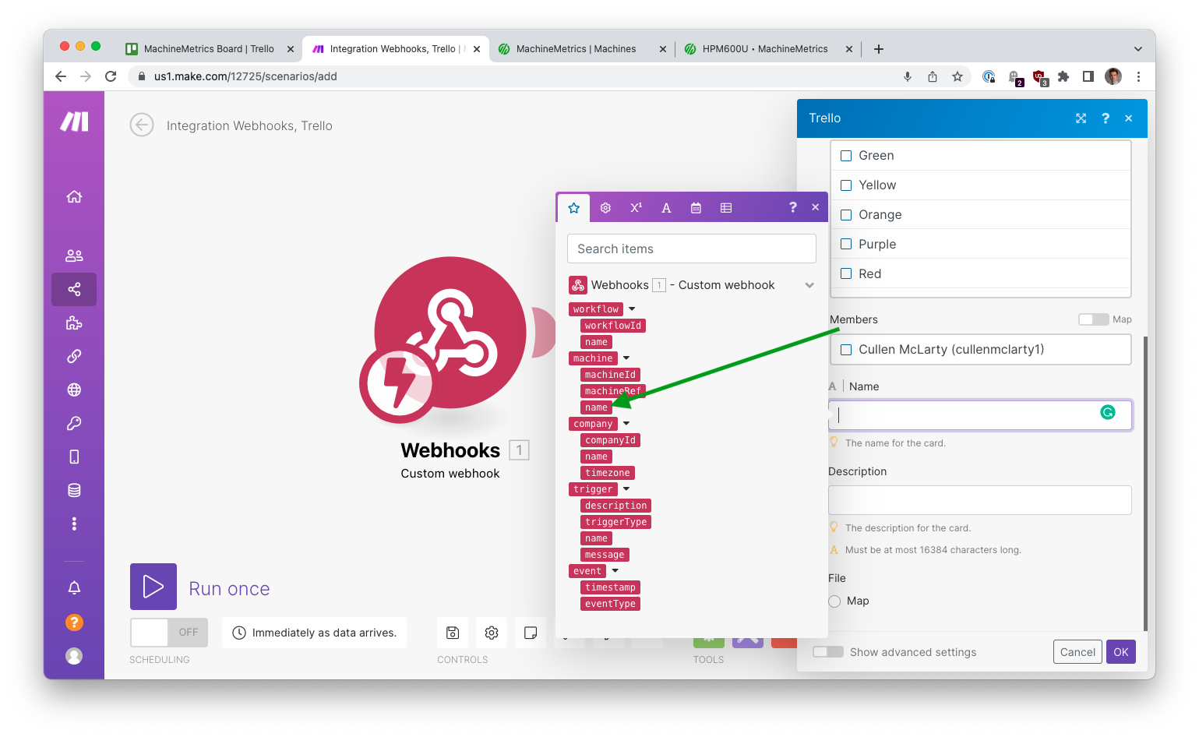
Task: Open scenario settings gear in controls
Action: pos(492,633)
